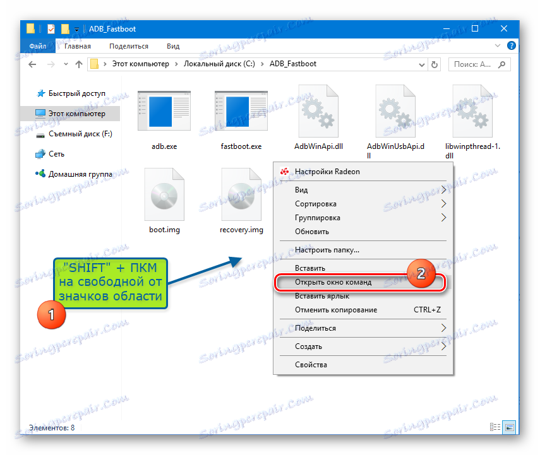Select This PC in navigation pane
Viewport: 540px width, 455px height.
point(70,114)
